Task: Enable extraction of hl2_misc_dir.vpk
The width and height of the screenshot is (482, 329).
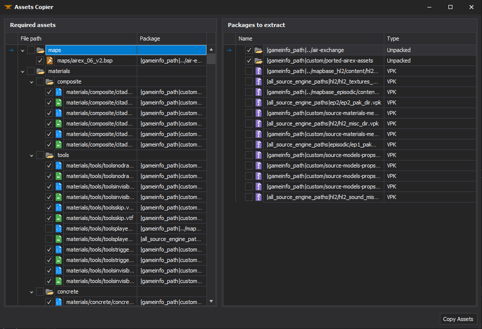Action: pos(249,123)
